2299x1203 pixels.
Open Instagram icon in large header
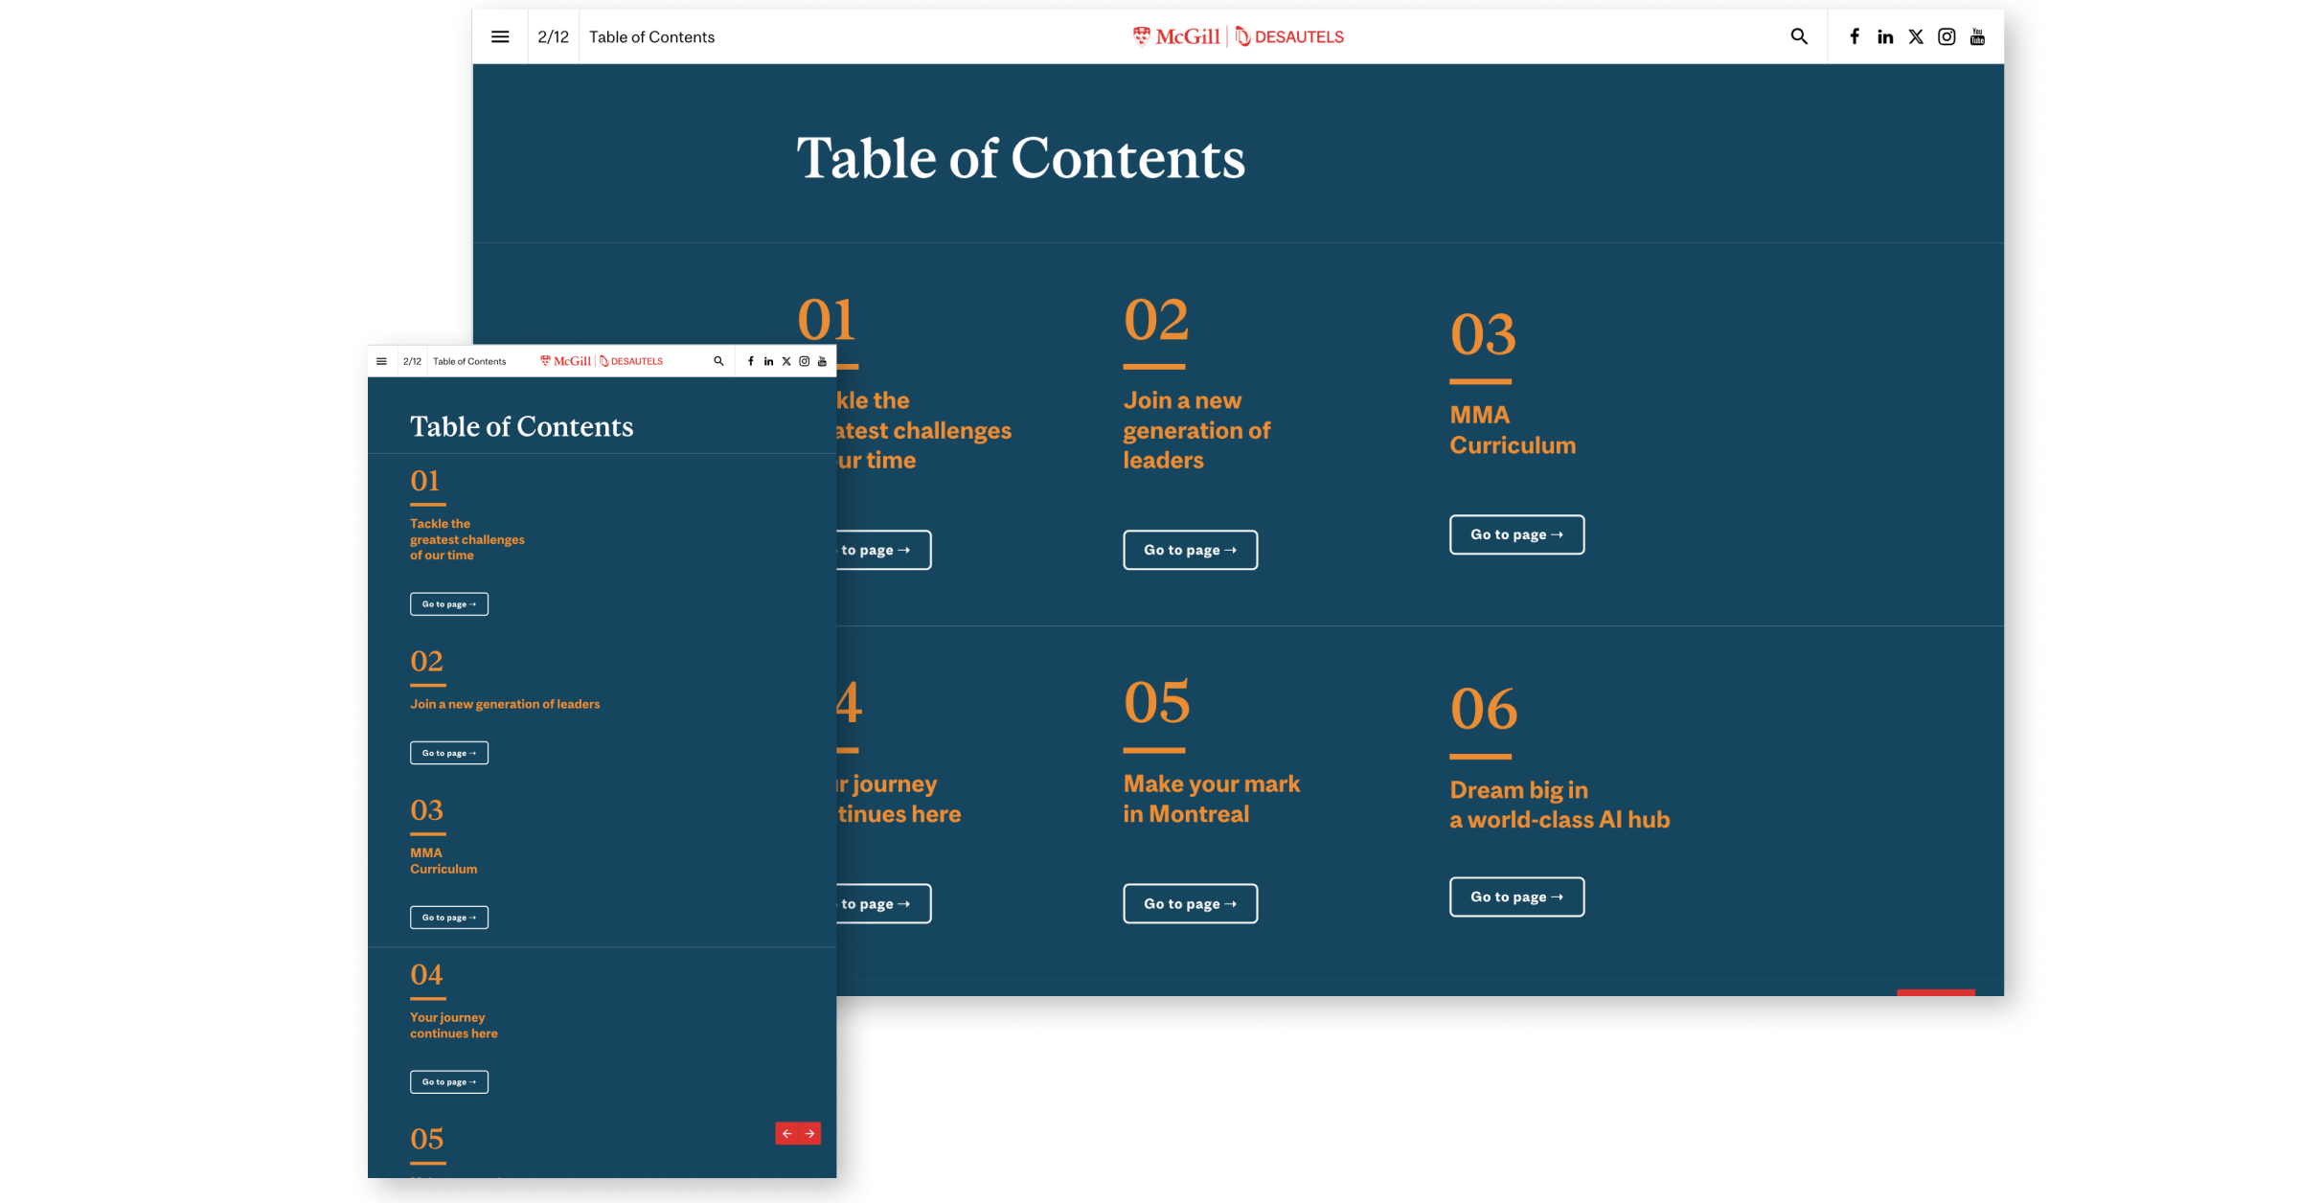1946,36
